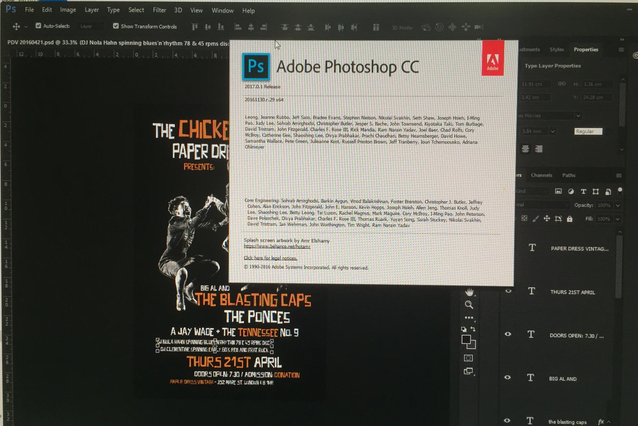Hide the BIG AL AND layer
The height and width of the screenshot is (426, 638).
(x=507, y=377)
